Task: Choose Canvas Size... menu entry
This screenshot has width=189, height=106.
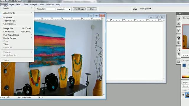Action: click(17, 32)
